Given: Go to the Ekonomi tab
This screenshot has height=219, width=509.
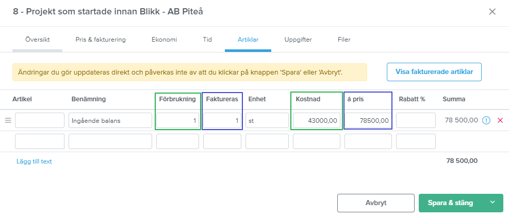Looking at the screenshot, I should tap(165, 40).
